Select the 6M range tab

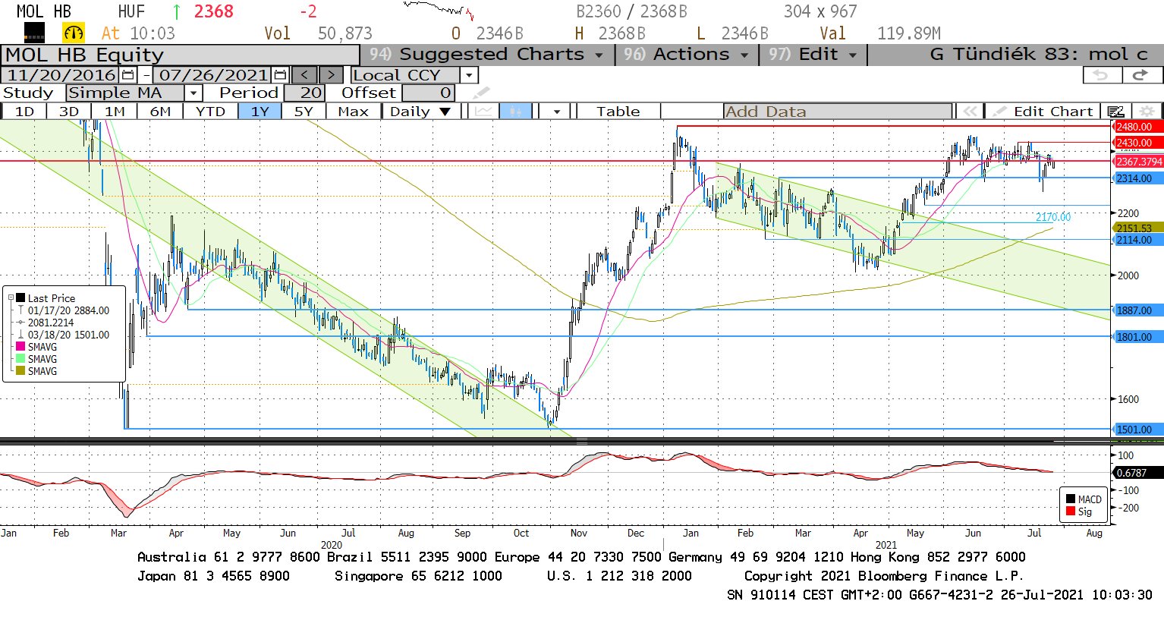(x=160, y=112)
